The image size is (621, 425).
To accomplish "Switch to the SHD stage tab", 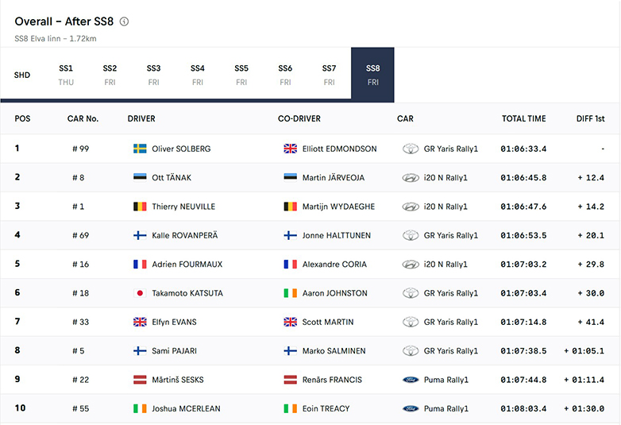I will (22, 75).
